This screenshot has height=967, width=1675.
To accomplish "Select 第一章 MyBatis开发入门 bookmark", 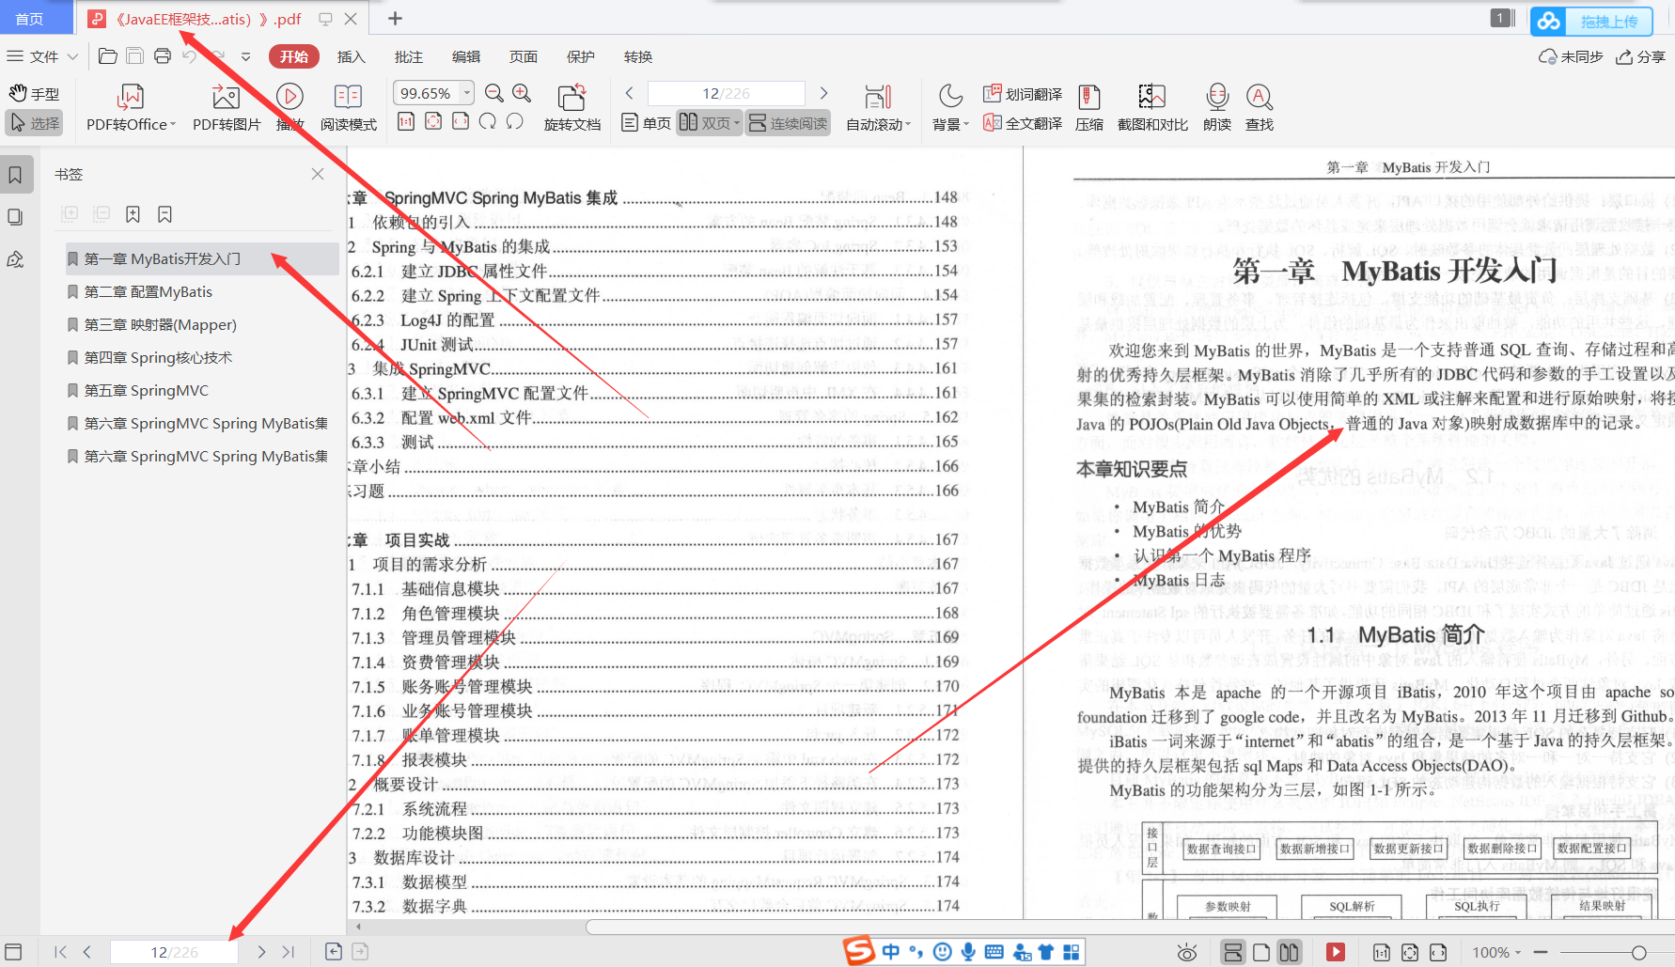I will click(x=202, y=258).
